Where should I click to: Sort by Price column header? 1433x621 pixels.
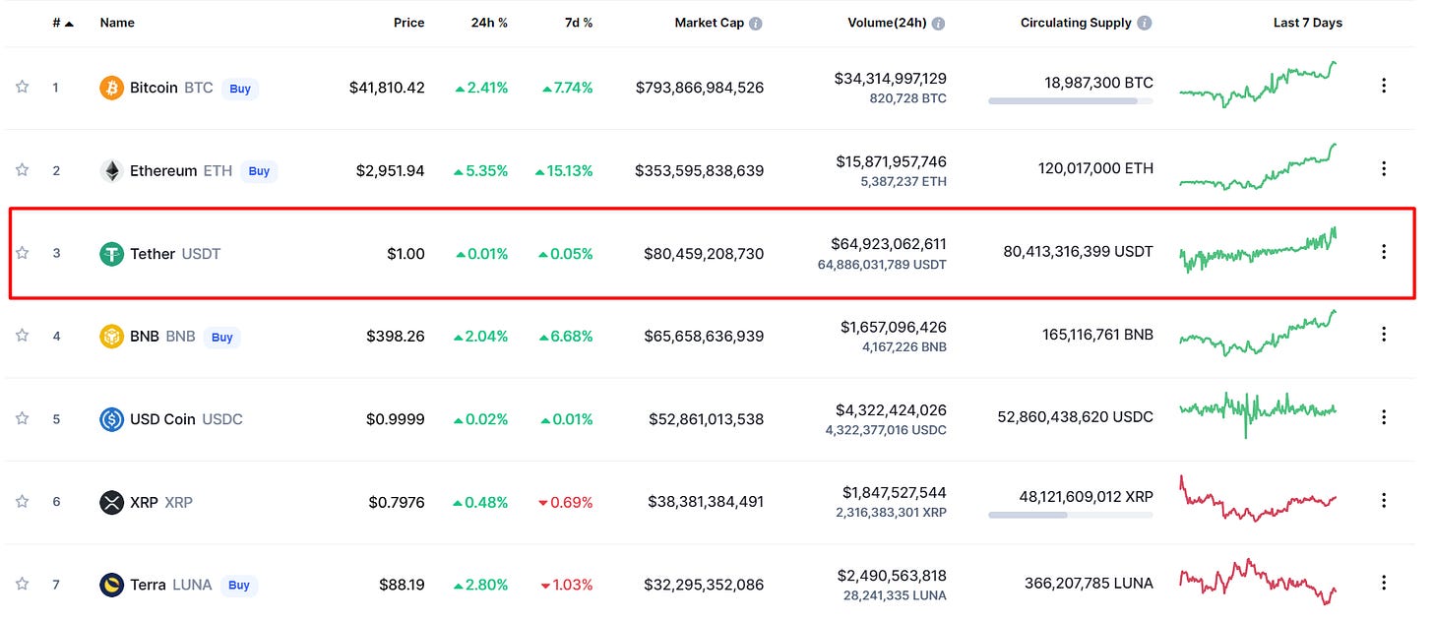(408, 23)
